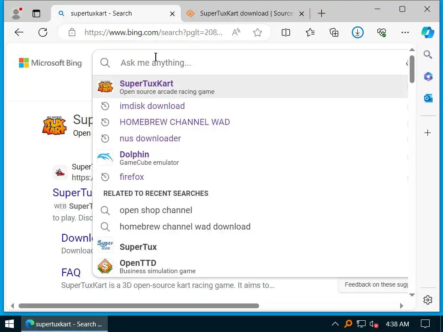View site information lock icon
This screenshot has width=443, height=332.
click(72, 32)
